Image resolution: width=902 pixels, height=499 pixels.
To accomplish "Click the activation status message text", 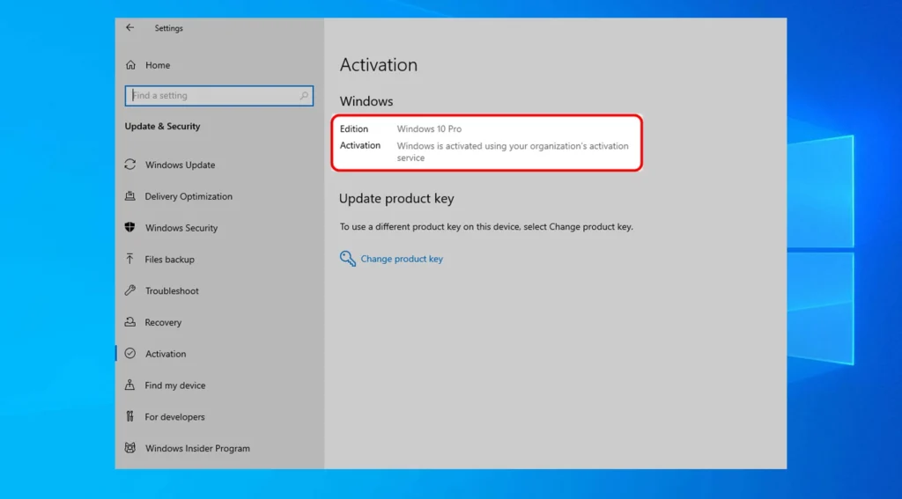I will tap(513, 151).
